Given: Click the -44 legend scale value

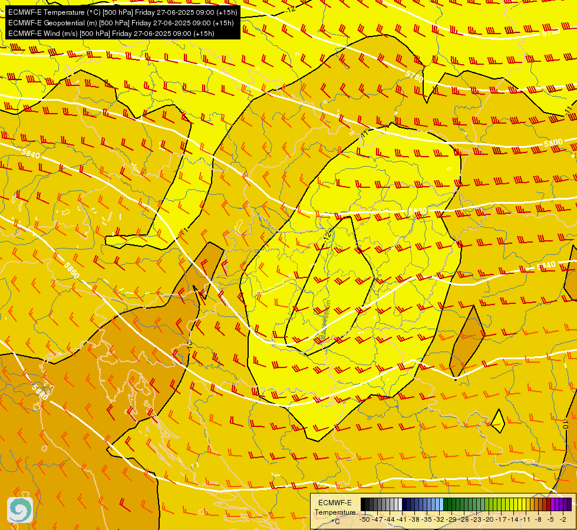Looking at the screenshot, I should (x=390, y=520).
